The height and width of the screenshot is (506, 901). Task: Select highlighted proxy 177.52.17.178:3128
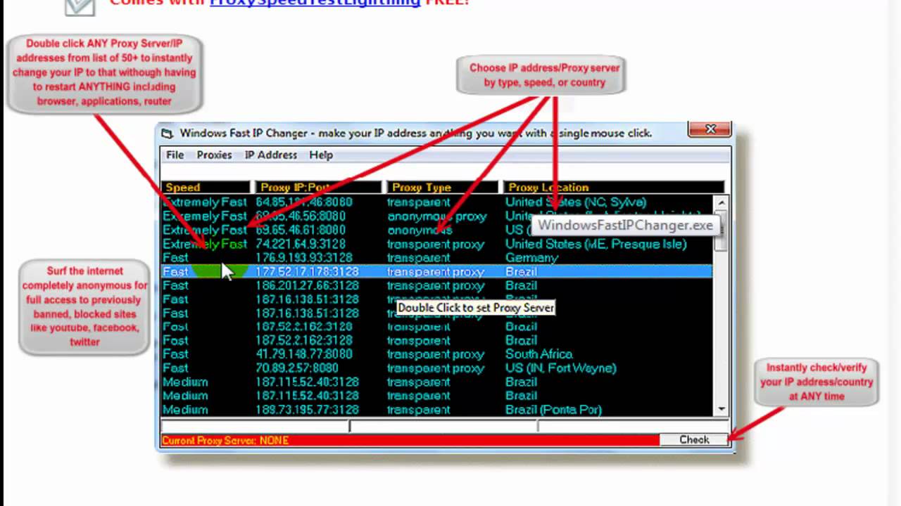point(307,271)
